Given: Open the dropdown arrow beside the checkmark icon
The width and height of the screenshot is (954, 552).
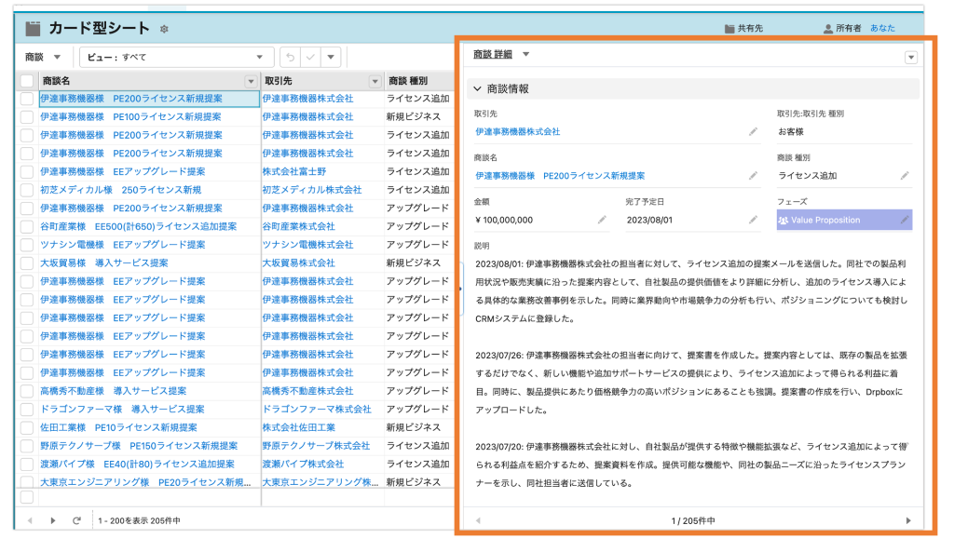Looking at the screenshot, I should tap(331, 57).
